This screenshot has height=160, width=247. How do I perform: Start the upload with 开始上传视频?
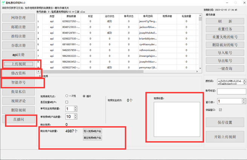[225, 136]
